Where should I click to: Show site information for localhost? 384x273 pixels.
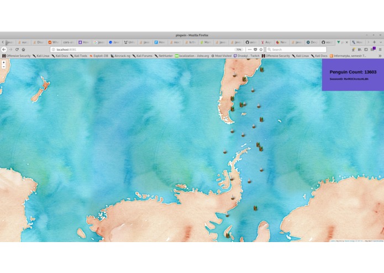(54, 49)
